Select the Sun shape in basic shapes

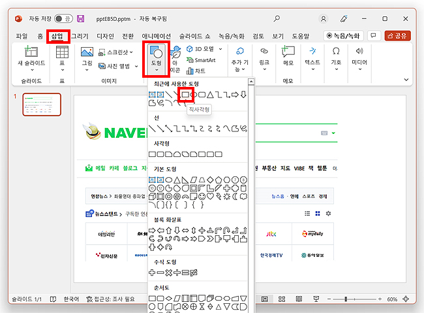(226, 197)
